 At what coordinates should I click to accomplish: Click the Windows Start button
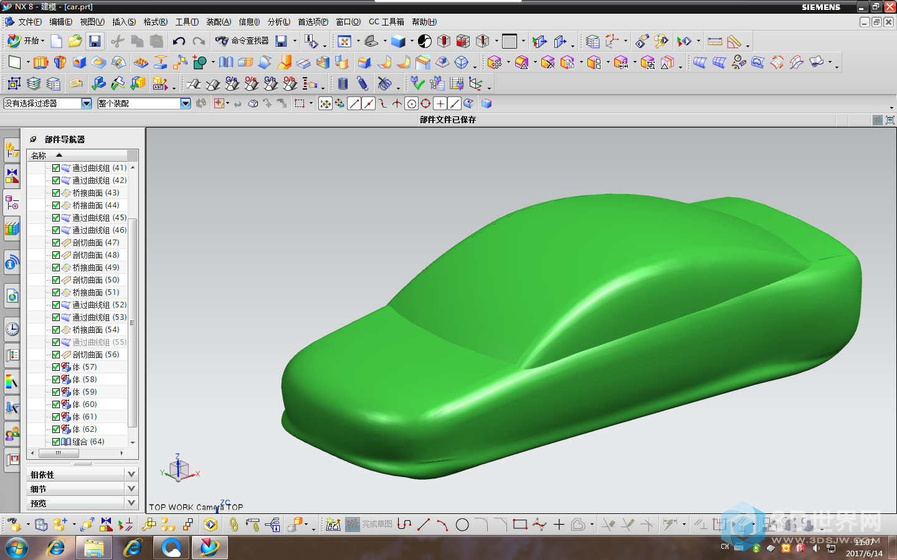coord(17,548)
